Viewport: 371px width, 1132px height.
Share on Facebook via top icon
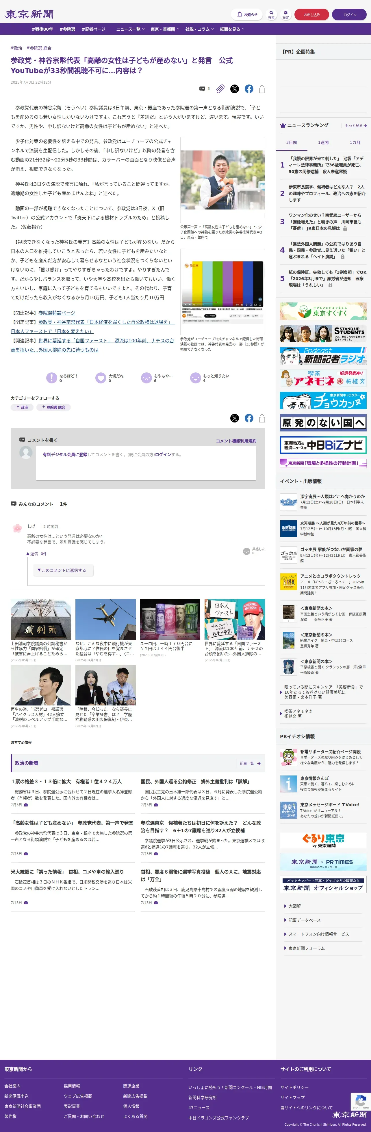(249, 89)
